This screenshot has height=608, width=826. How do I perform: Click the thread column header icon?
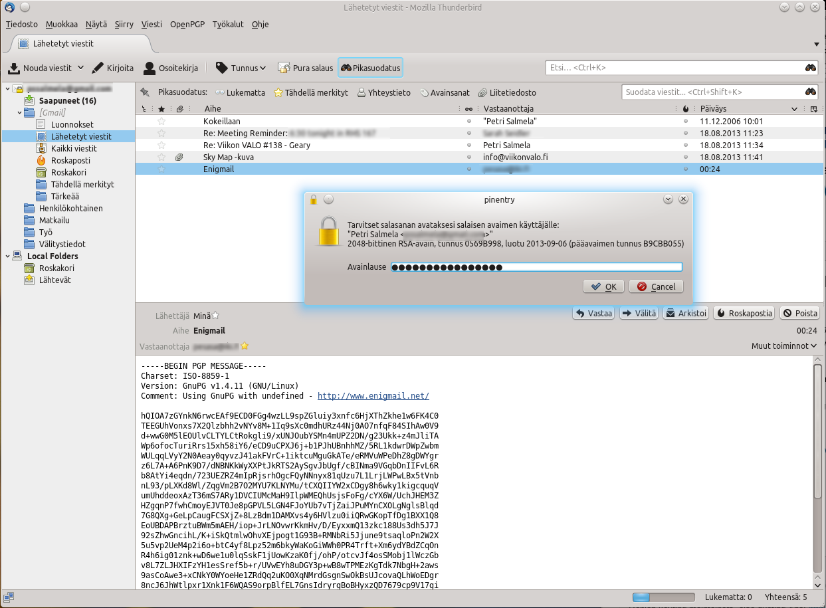(144, 108)
